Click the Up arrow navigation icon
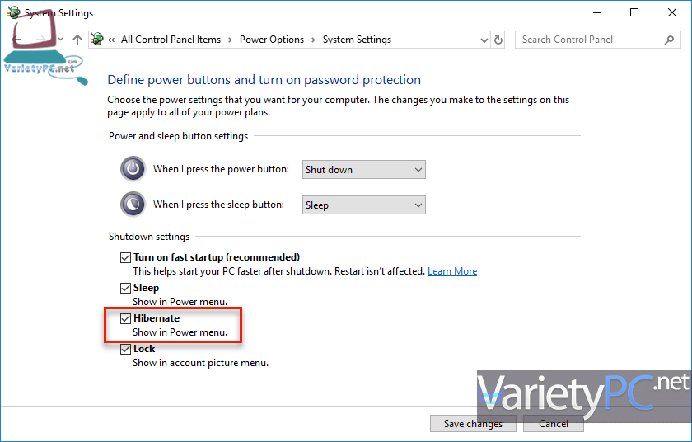 coord(77,40)
